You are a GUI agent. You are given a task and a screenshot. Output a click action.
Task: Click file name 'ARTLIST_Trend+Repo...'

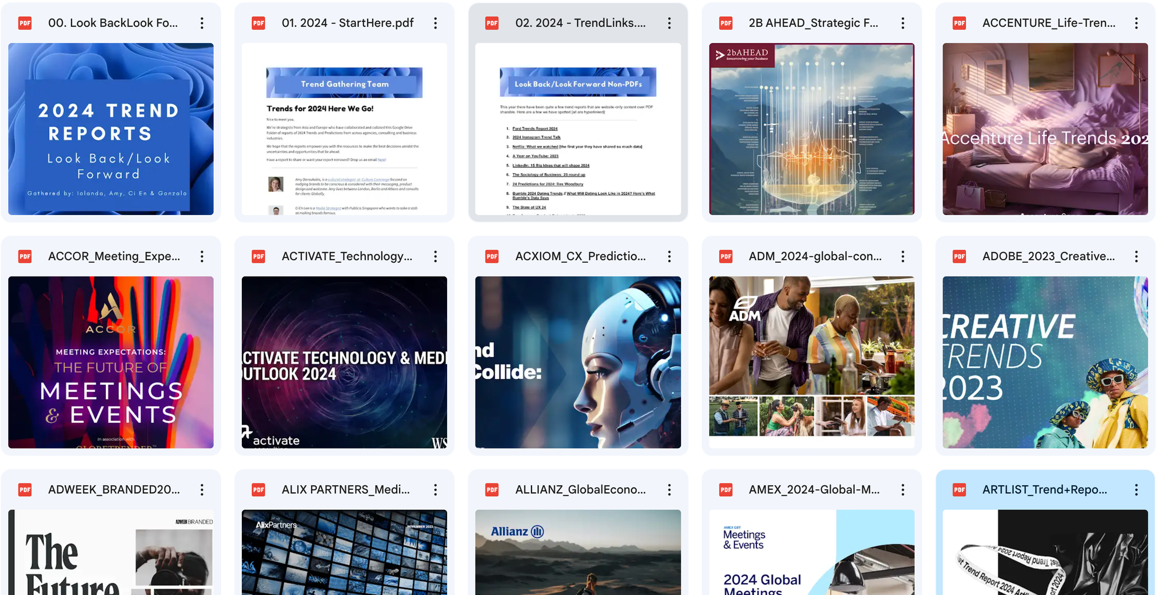click(x=1045, y=490)
